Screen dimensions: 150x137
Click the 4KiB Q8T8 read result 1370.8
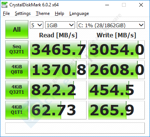pyautogui.click(x=58, y=70)
